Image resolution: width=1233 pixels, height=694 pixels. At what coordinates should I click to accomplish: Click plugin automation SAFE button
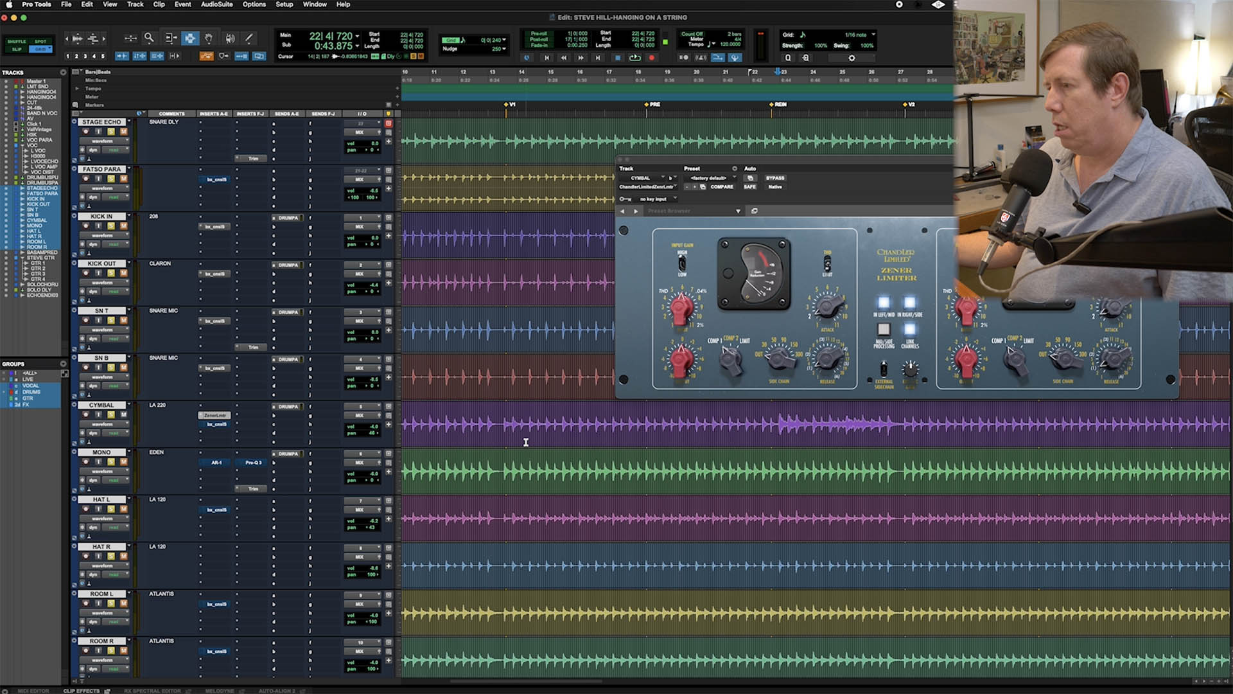tap(750, 187)
